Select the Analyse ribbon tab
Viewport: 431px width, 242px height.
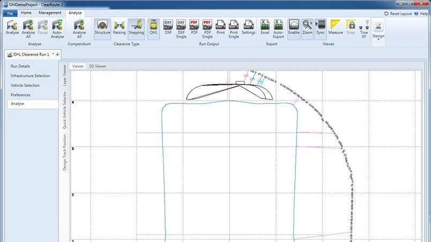(x=75, y=13)
